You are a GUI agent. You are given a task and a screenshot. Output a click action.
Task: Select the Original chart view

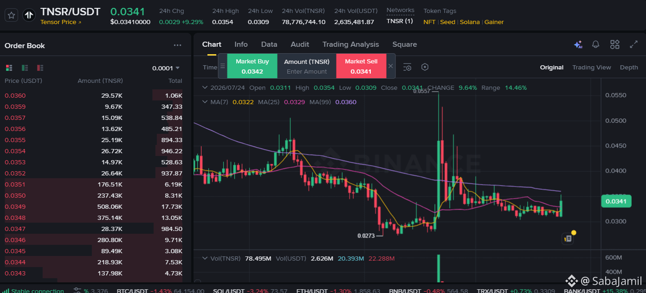(x=552, y=68)
